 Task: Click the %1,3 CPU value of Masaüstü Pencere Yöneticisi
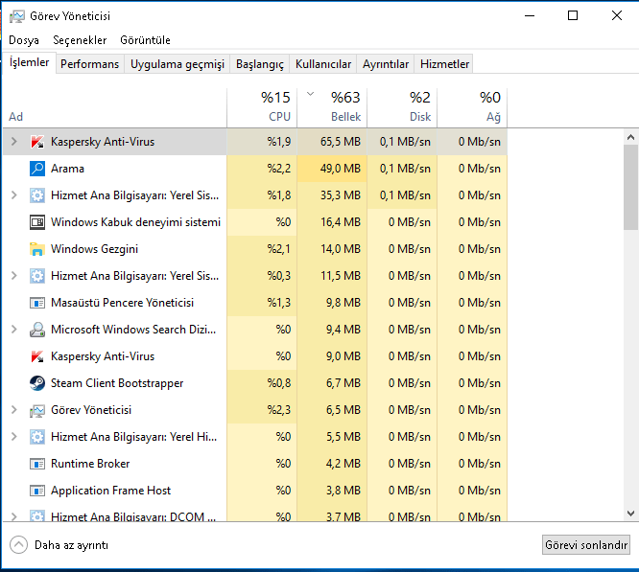(x=279, y=303)
